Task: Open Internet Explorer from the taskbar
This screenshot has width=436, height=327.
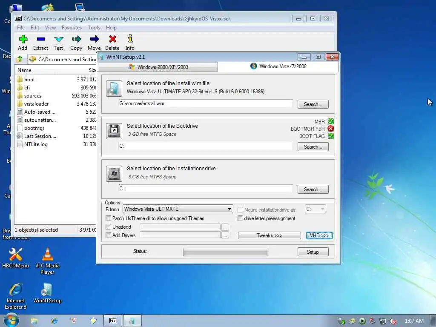Action: click(x=54, y=321)
